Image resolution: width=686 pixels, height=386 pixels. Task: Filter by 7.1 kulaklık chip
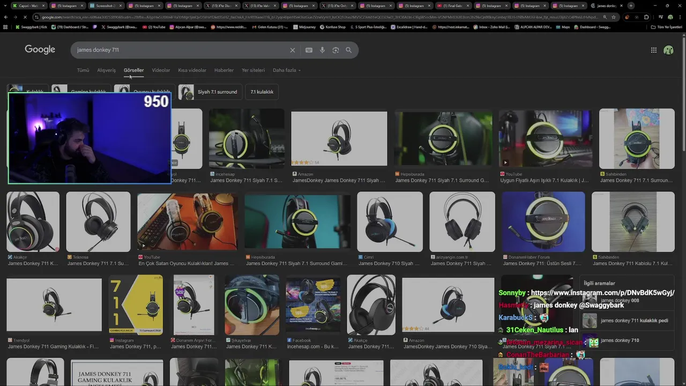click(x=262, y=92)
